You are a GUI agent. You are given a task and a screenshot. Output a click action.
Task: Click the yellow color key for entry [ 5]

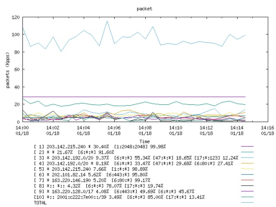(247, 169)
